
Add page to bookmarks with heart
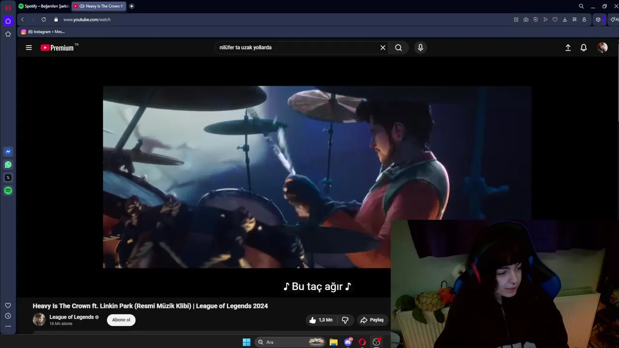pyautogui.click(x=555, y=19)
